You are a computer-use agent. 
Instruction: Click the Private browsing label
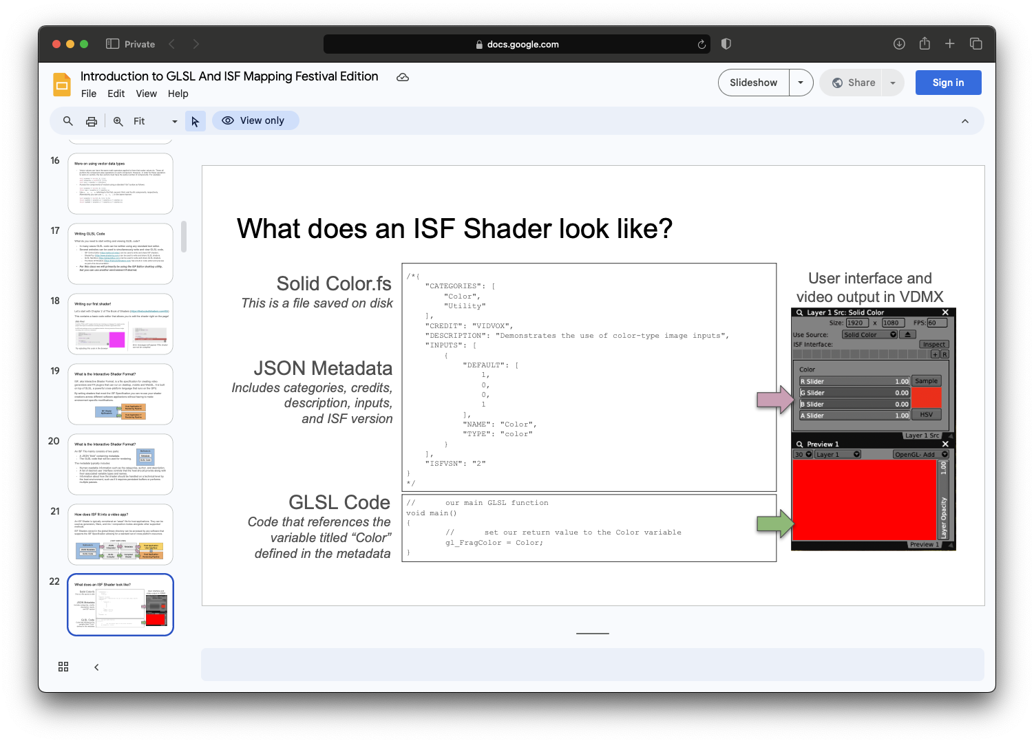[x=140, y=44]
